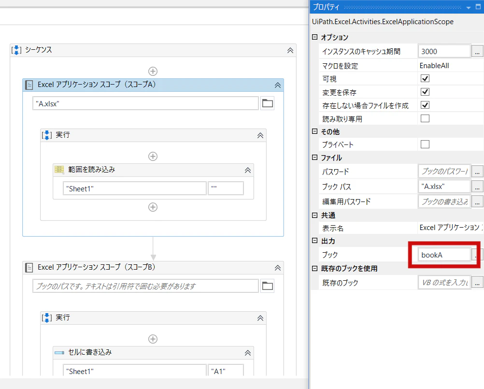This screenshot has height=389, width=484.
Task: Open expression editor for パスワード property
Action: [x=477, y=172]
